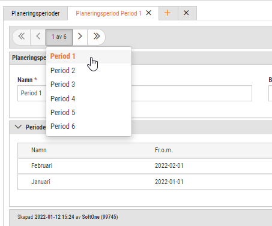The image size is (272, 226).
Task: Sort by the Namn column header
Action: coord(39,150)
